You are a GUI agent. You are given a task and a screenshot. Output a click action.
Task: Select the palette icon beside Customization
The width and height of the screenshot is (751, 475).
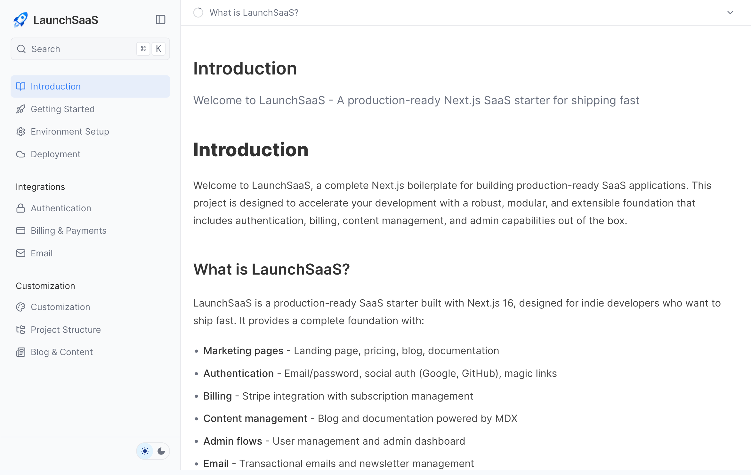pyautogui.click(x=20, y=307)
